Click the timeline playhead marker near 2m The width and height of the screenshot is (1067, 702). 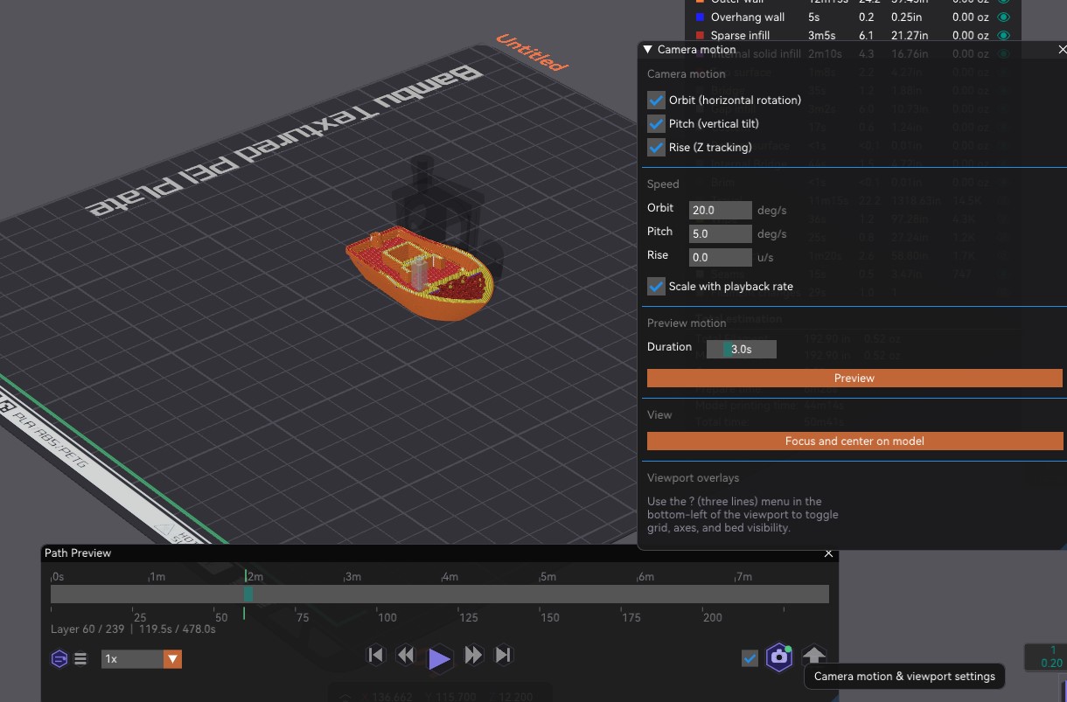click(x=248, y=594)
